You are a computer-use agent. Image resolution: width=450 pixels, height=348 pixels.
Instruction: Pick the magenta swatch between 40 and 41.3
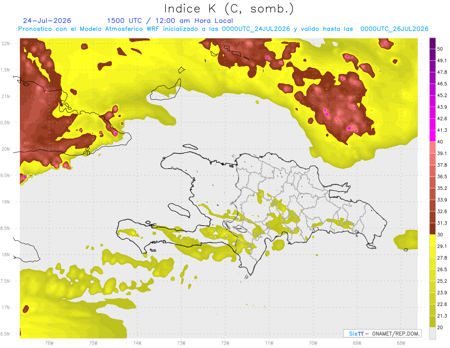pyautogui.click(x=432, y=136)
